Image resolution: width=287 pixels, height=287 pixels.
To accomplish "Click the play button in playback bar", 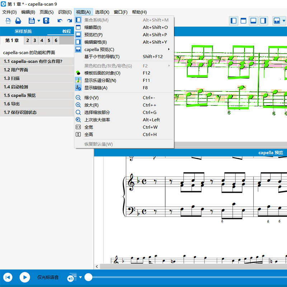I will coord(25,277).
